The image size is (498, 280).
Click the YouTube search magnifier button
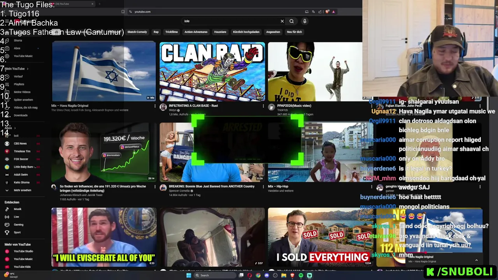pos(291,21)
